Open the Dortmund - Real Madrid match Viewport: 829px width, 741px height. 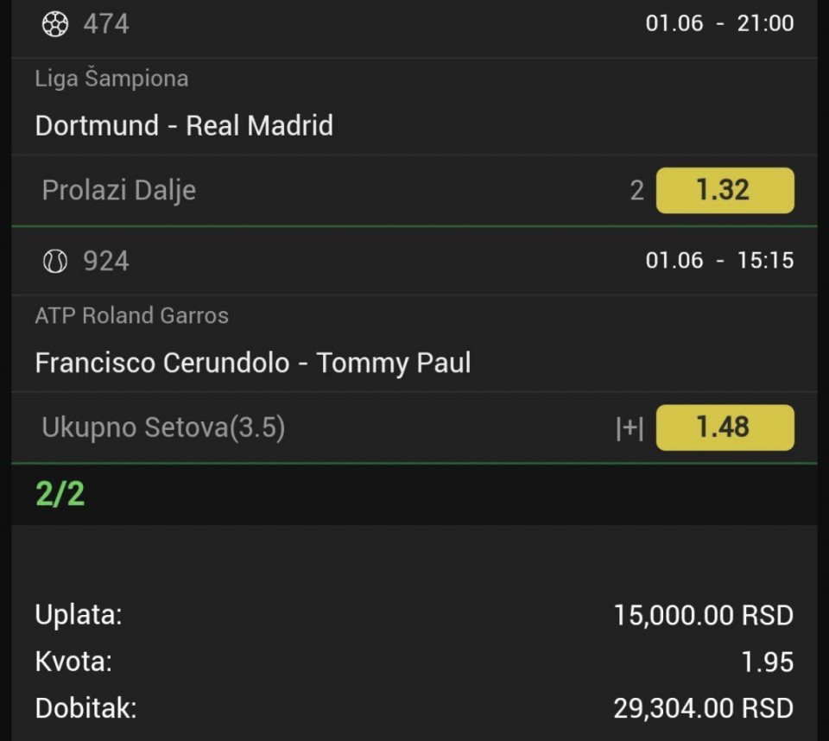click(184, 125)
